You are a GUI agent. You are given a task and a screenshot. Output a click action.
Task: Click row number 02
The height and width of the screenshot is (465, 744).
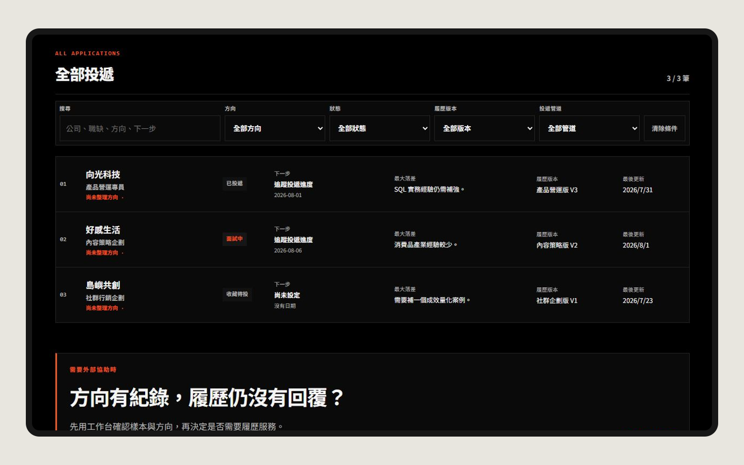(63, 239)
